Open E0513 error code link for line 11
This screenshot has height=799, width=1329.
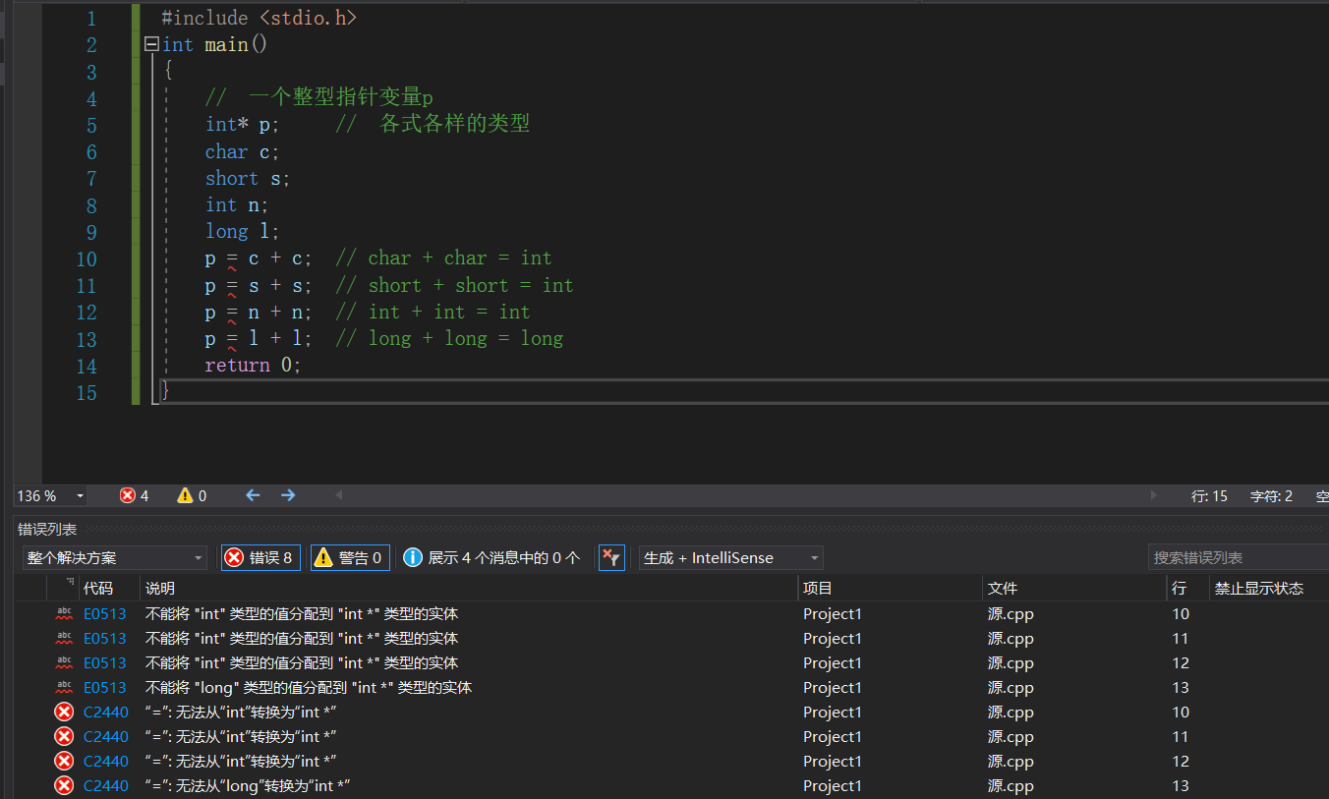(105, 638)
